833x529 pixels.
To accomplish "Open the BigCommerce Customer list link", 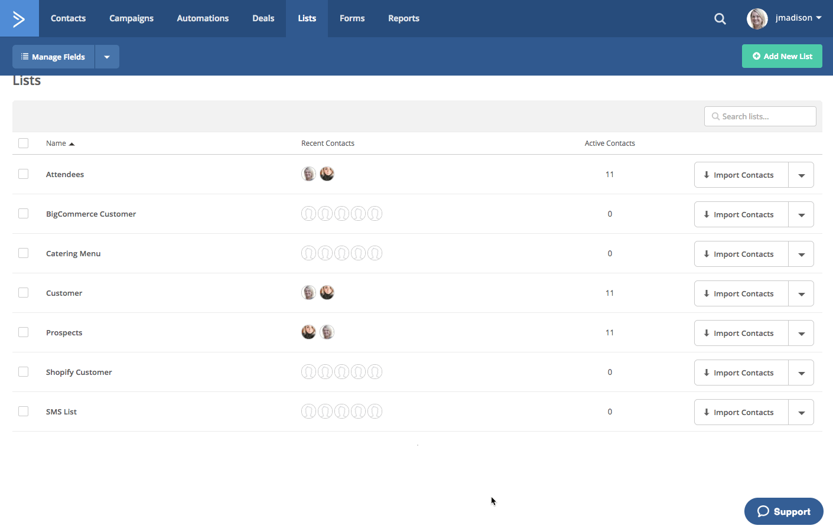I will point(91,214).
